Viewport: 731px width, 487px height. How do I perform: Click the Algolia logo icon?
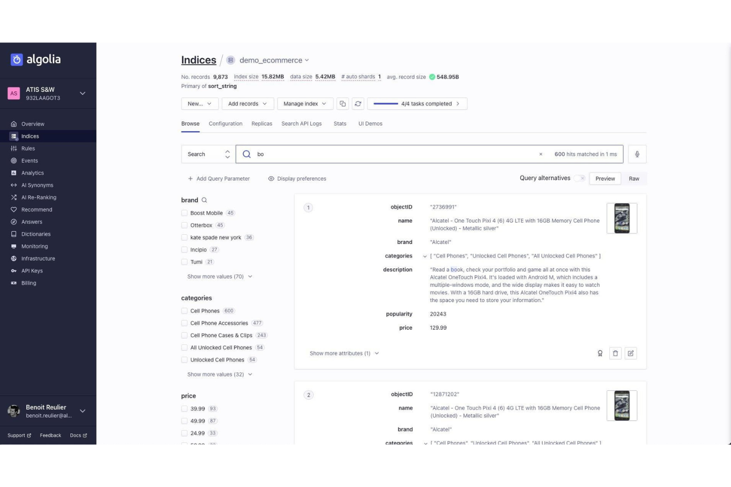(17, 60)
